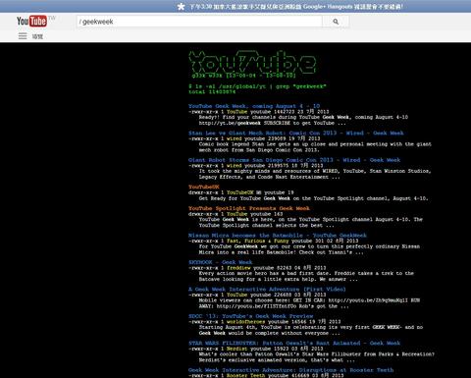Open 'SDCC '13: YouTube's Geek Week Preview' link
The image size is (471, 378).
tap(251, 316)
